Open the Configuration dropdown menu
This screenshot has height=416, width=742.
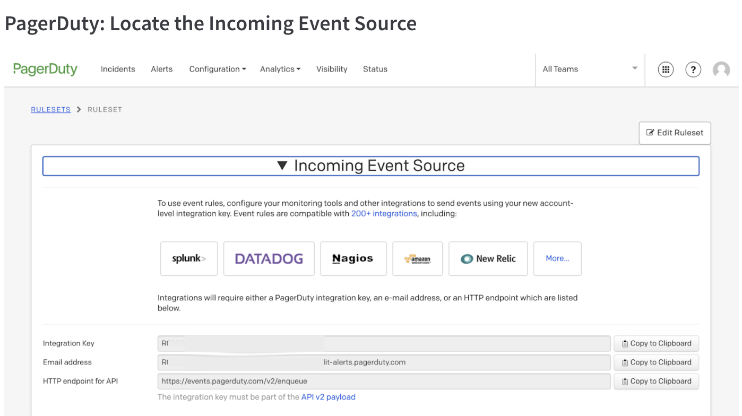[x=217, y=69]
